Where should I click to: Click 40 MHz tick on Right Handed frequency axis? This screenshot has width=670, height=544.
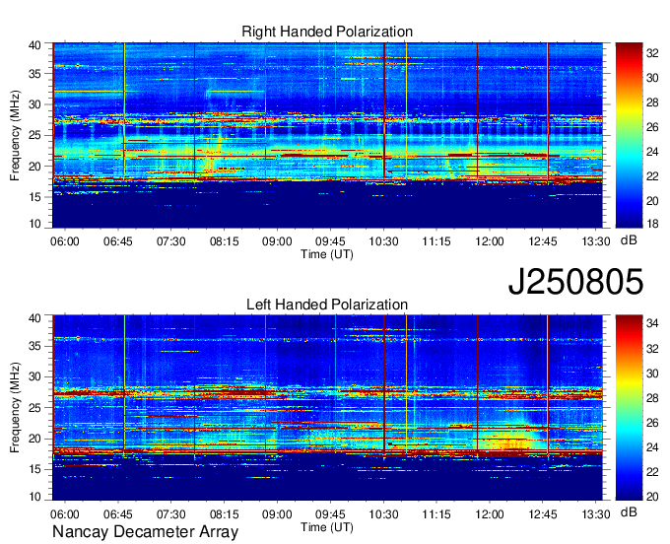(34, 45)
